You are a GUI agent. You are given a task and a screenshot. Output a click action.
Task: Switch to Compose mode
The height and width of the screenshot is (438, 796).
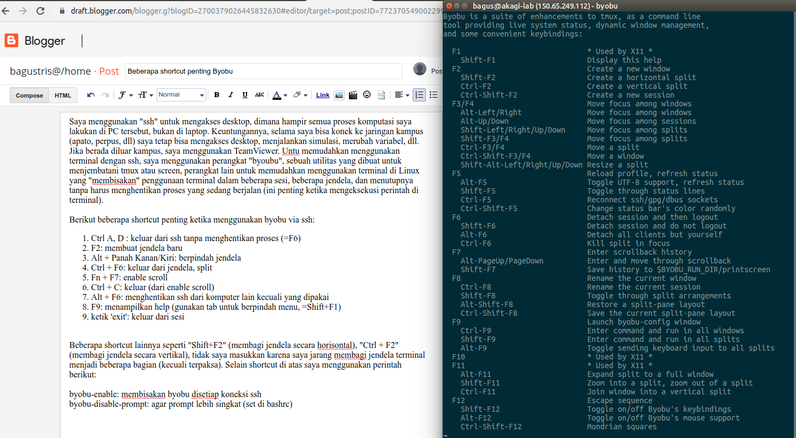click(x=29, y=95)
